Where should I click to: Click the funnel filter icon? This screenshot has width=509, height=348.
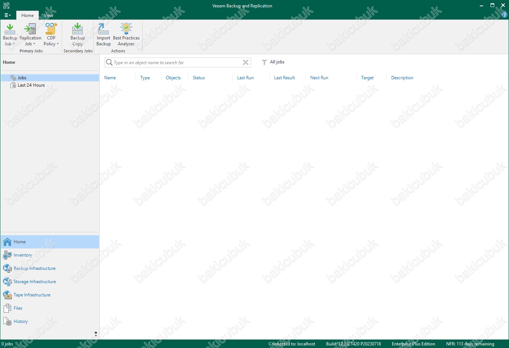coord(264,62)
